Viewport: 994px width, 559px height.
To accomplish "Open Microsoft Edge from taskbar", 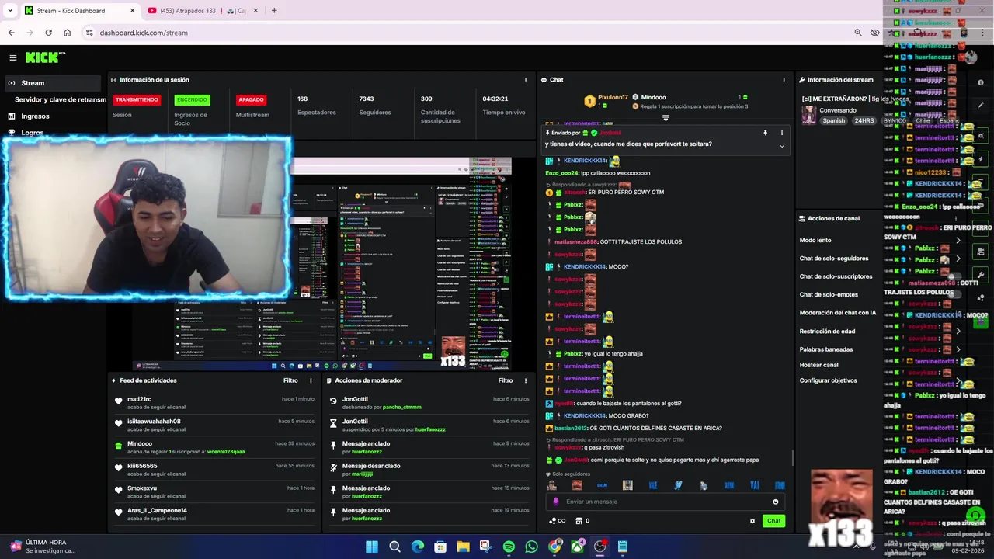I will [418, 547].
